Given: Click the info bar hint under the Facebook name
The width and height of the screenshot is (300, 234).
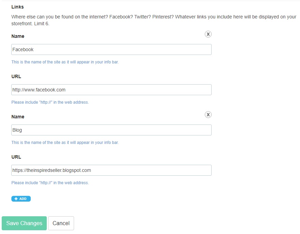Looking at the screenshot, I should click(x=65, y=62).
